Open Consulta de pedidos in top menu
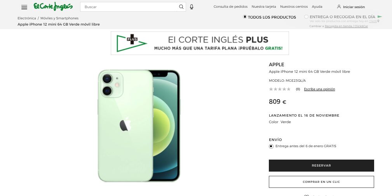 (x=230, y=7)
